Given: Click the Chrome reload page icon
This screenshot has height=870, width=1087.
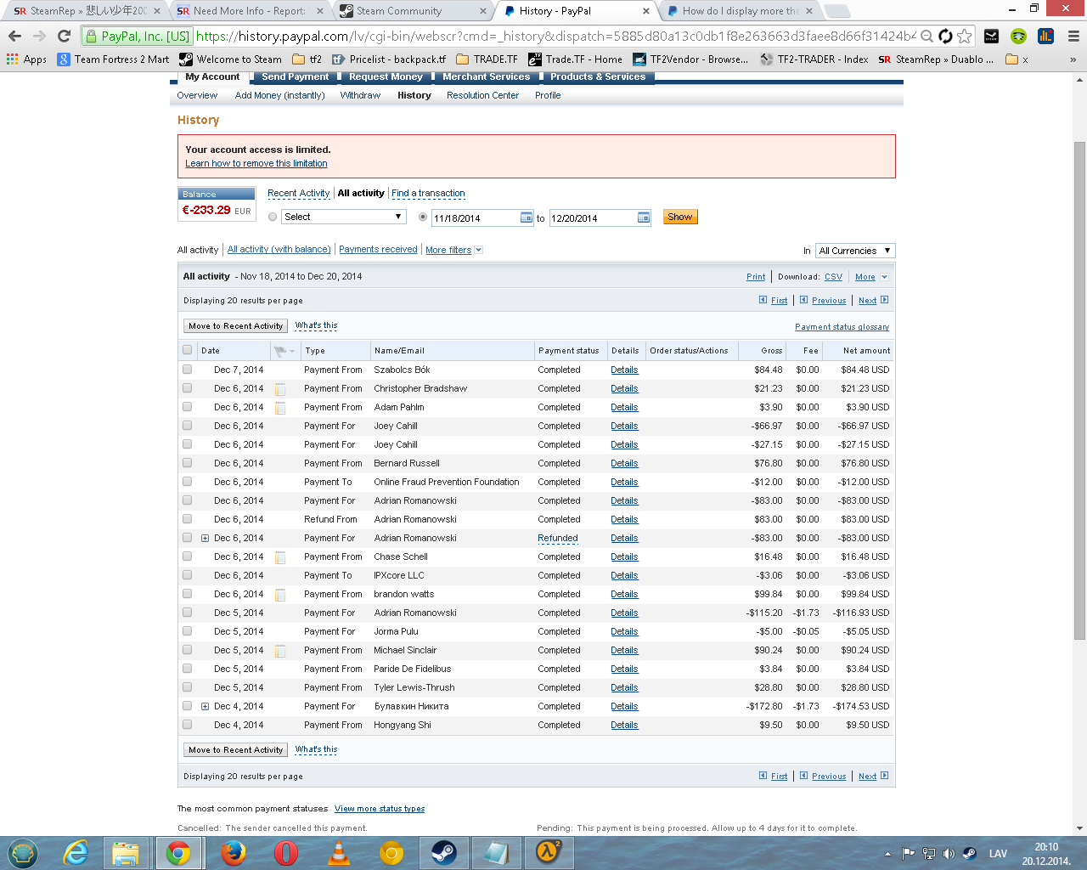Looking at the screenshot, I should [x=64, y=36].
